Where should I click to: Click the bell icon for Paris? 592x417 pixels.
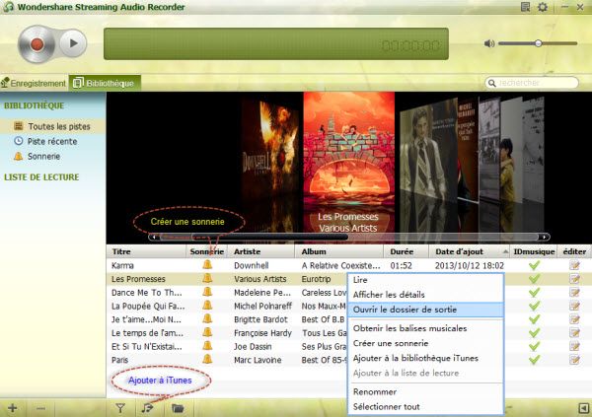coord(207,359)
